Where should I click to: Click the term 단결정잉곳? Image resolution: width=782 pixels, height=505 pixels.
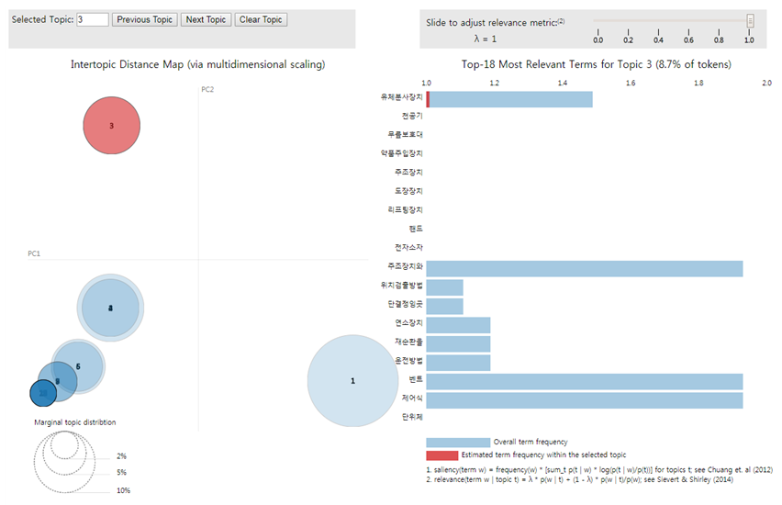tap(405, 304)
